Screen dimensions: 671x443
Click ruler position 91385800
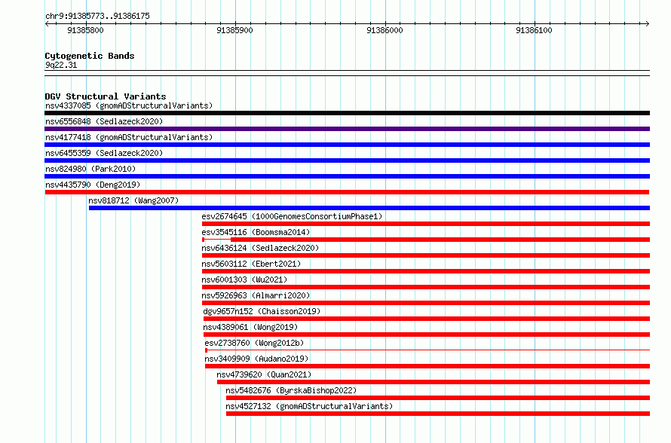tap(86, 30)
